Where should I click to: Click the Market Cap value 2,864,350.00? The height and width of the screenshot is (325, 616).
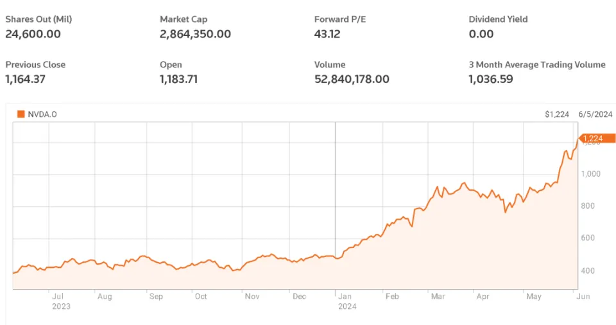click(195, 34)
